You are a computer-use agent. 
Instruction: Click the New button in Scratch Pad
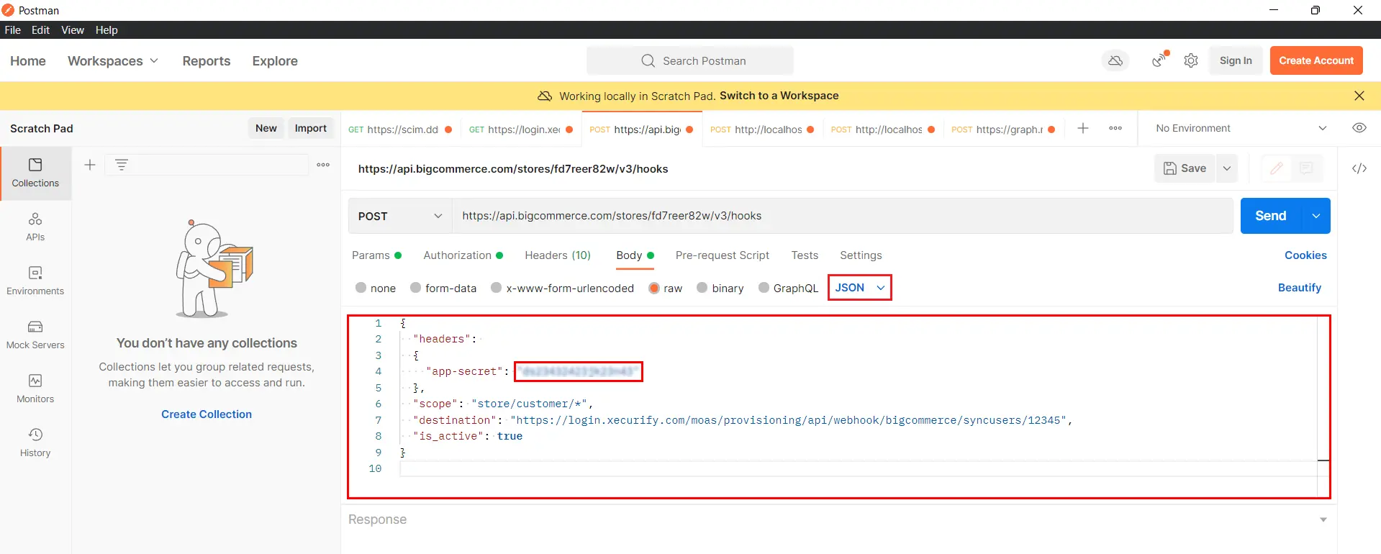pos(266,128)
